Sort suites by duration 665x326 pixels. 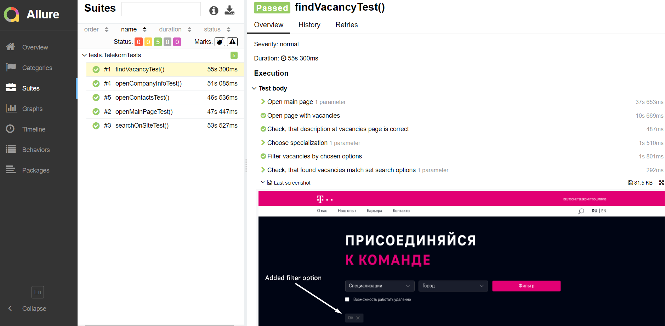click(x=175, y=29)
